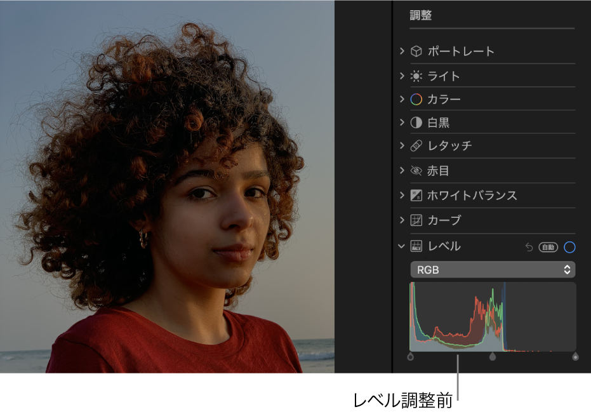
Task: Click the undo arrow beside 自動
Action: [x=529, y=246]
